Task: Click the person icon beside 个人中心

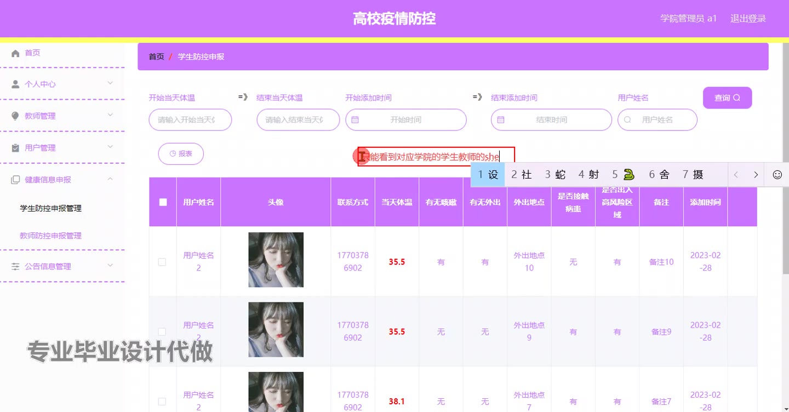Action: tap(15, 84)
